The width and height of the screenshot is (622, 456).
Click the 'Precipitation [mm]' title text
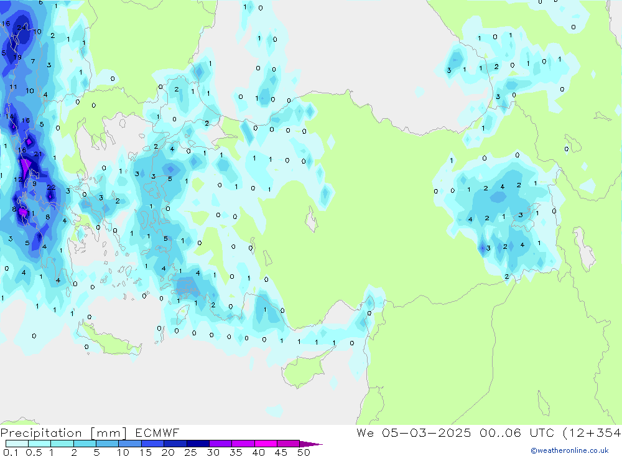tap(64, 433)
